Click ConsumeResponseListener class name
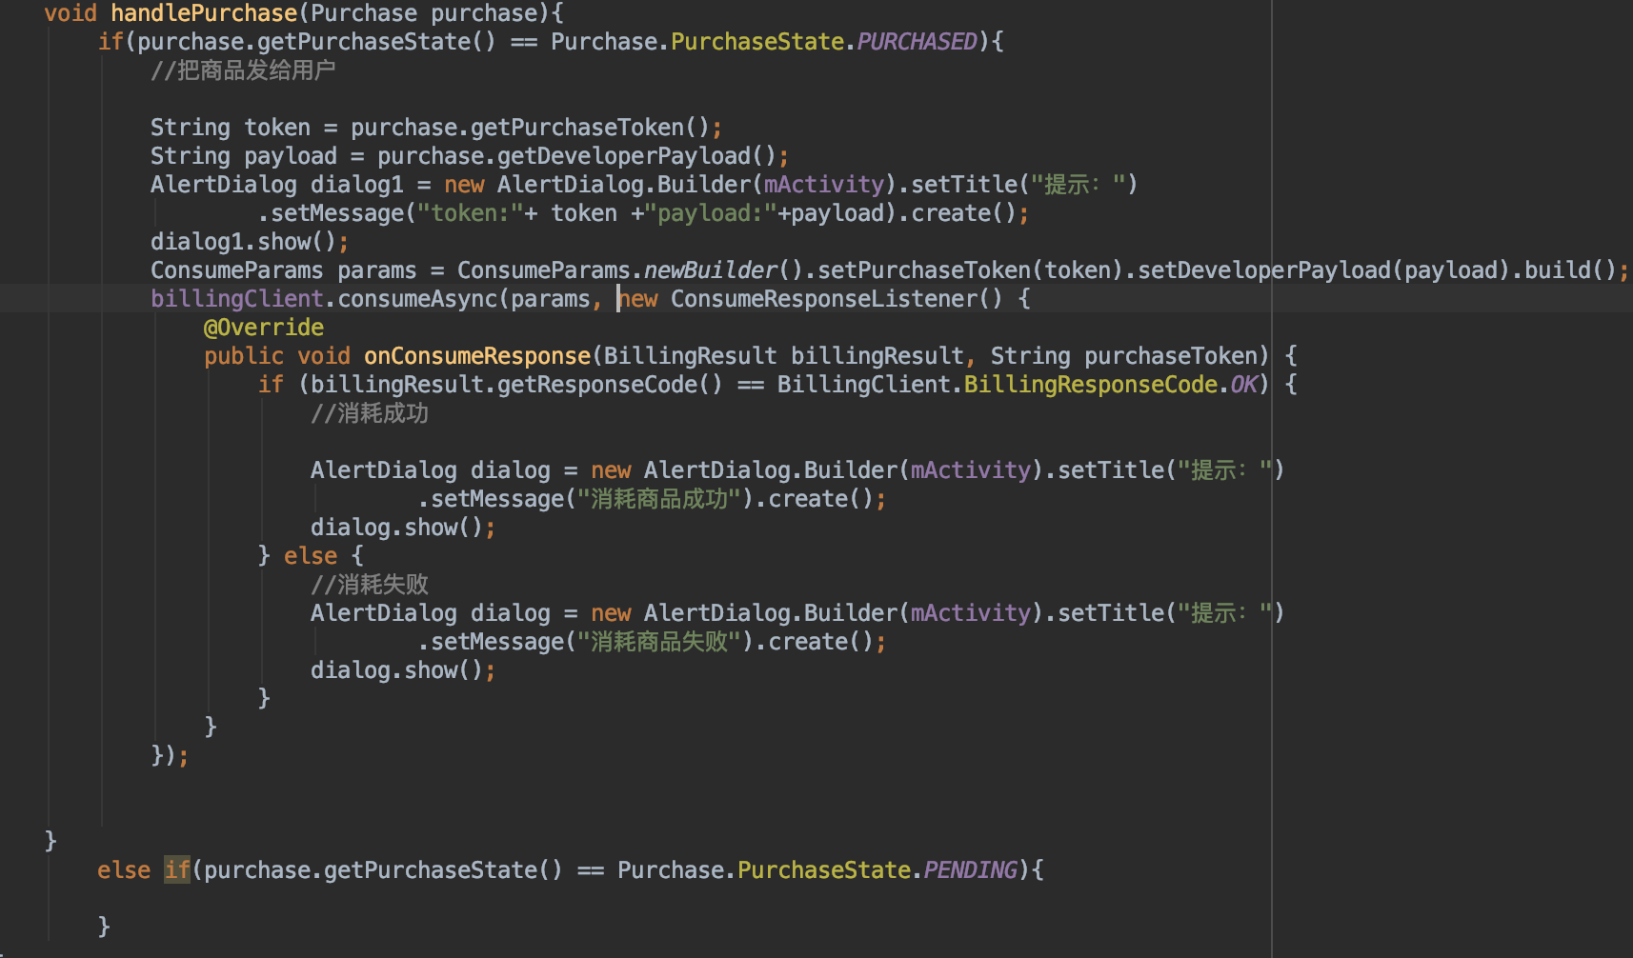Image resolution: width=1633 pixels, height=958 pixels. (824, 299)
